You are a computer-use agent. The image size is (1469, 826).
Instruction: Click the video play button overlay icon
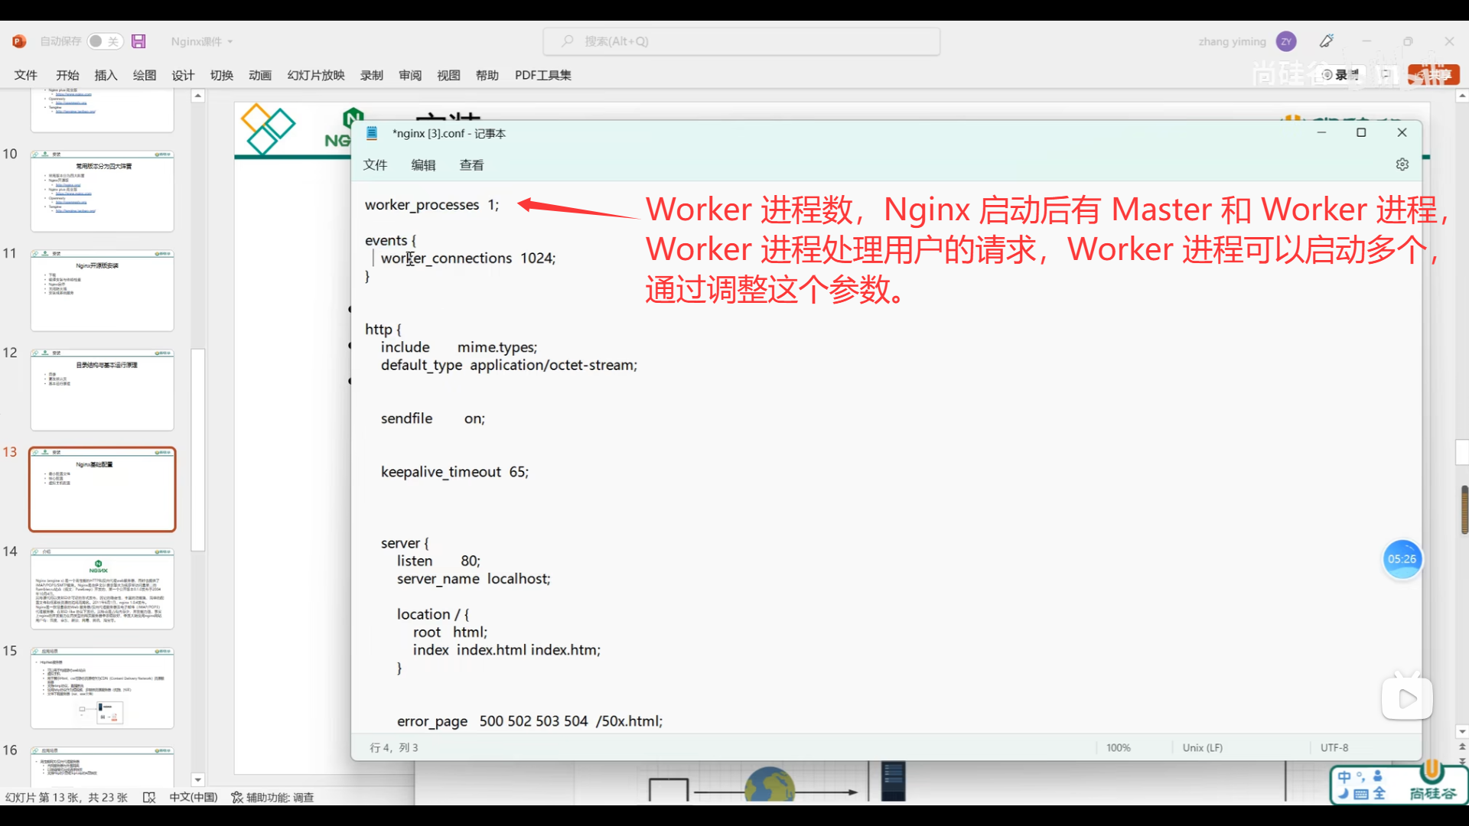pos(1406,698)
